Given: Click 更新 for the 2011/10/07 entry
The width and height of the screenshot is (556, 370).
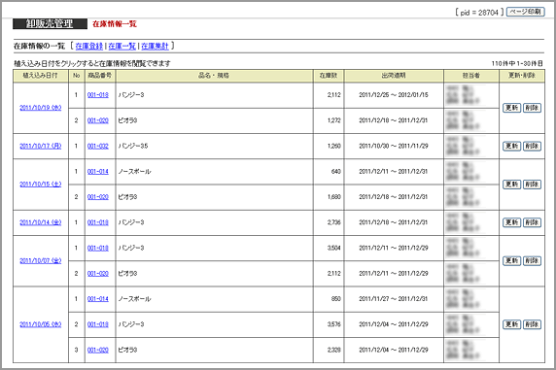Looking at the screenshot, I should coord(511,261).
